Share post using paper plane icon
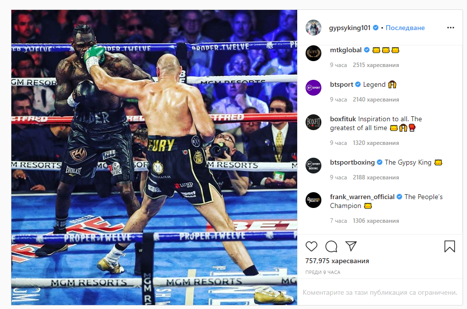 tap(351, 246)
